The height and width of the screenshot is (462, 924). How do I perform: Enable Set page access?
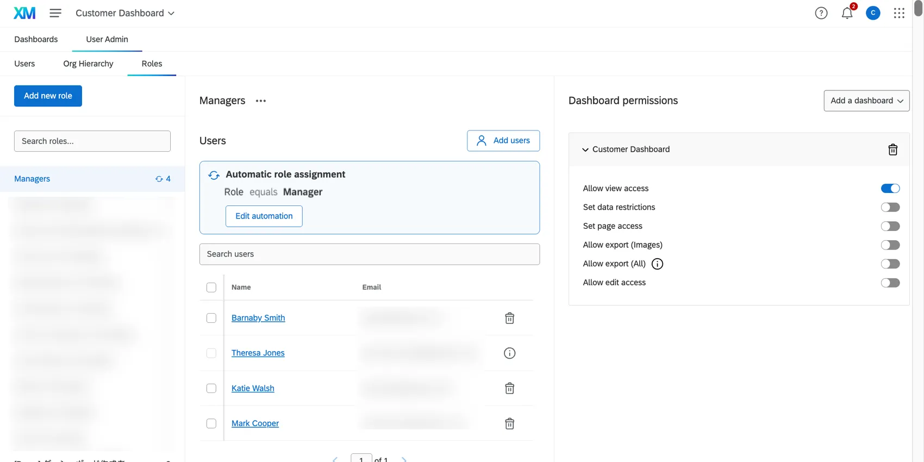[890, 226]
